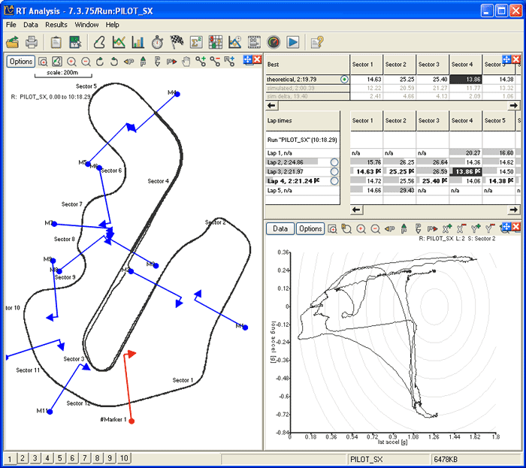Image resolution: width=526 pixels, height=468 pixels.
Task: Zoom in on the track map
Action: tap(71, 62)
